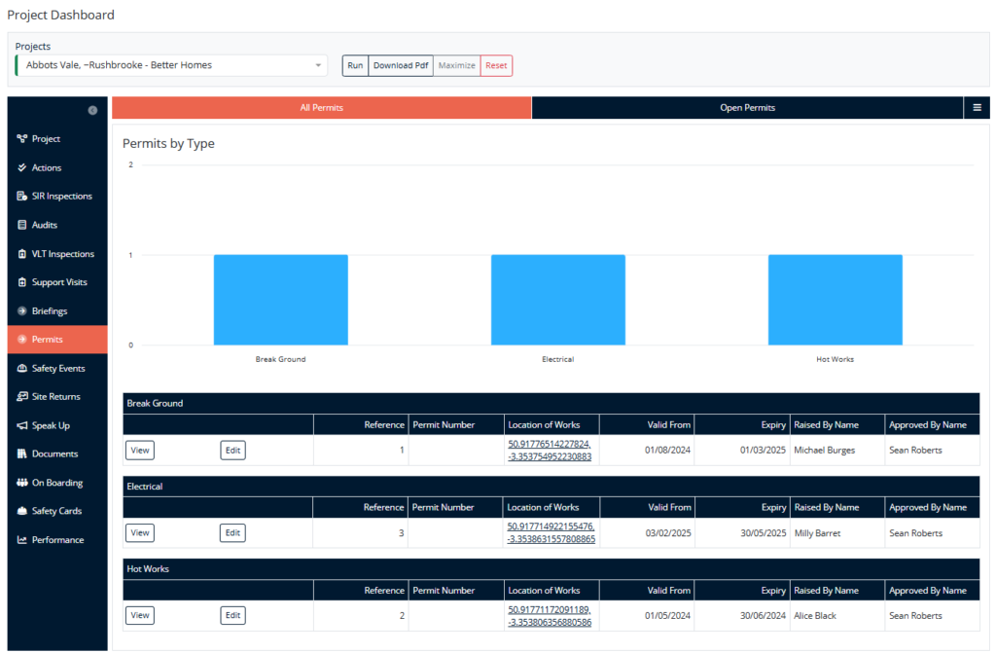Select the Documents menu label

[55, 453]
